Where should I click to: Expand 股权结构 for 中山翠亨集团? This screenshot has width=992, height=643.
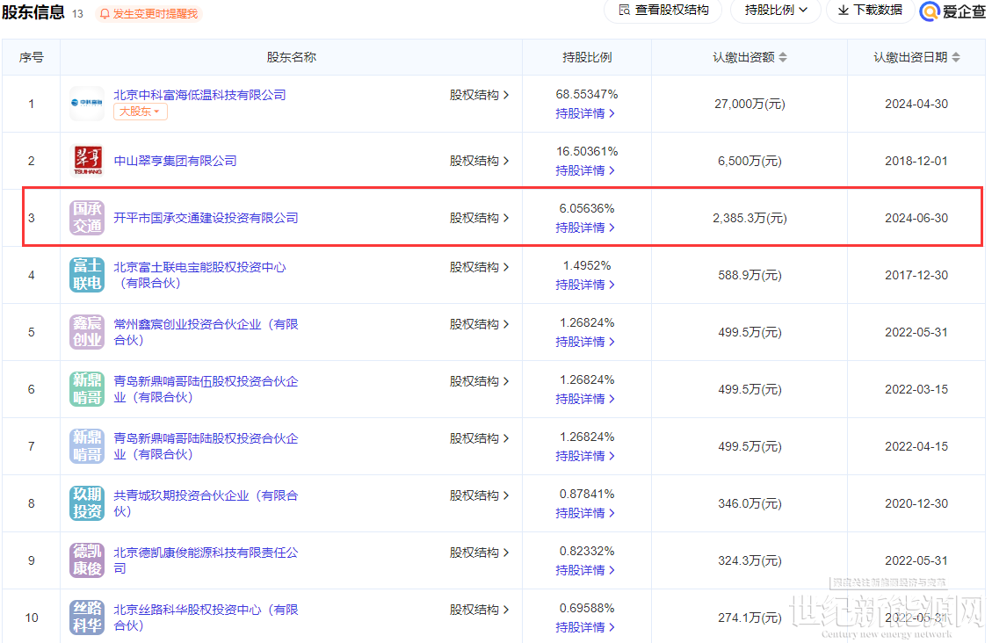479,161
